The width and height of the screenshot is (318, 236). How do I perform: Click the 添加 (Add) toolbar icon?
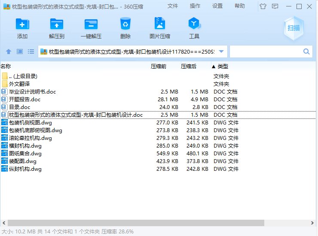(22, 24)
